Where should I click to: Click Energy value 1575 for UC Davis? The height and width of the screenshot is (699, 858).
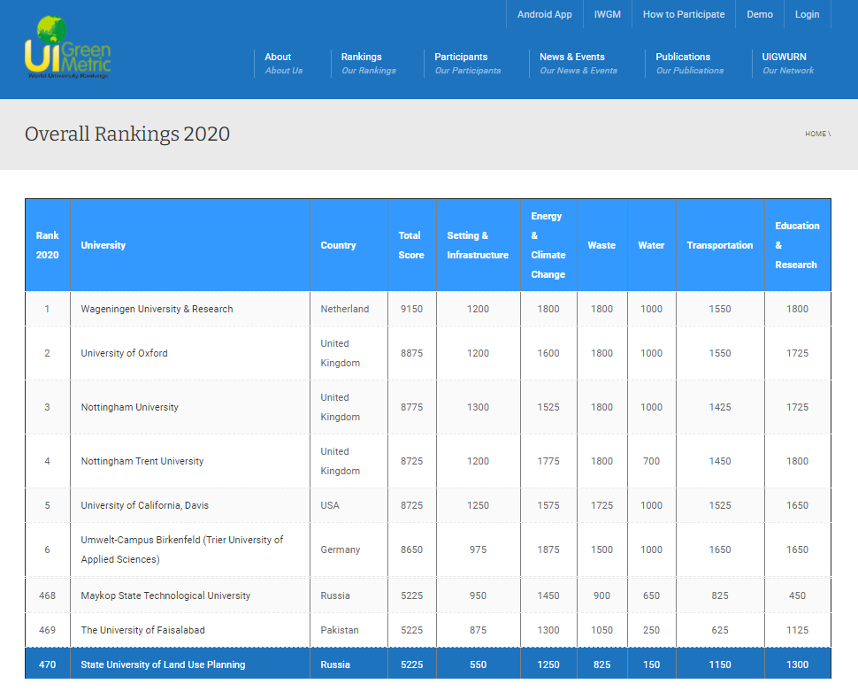coord(548,505)
